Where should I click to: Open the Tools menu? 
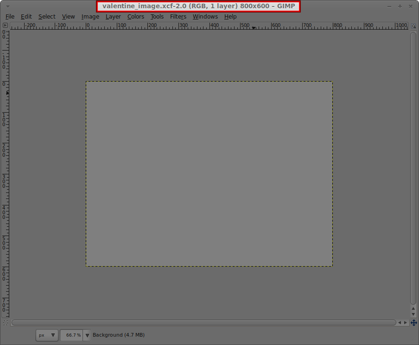(x=157, y=16)
